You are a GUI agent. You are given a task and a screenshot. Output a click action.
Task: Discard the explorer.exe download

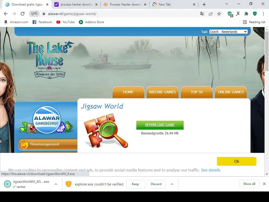(156, 184)
